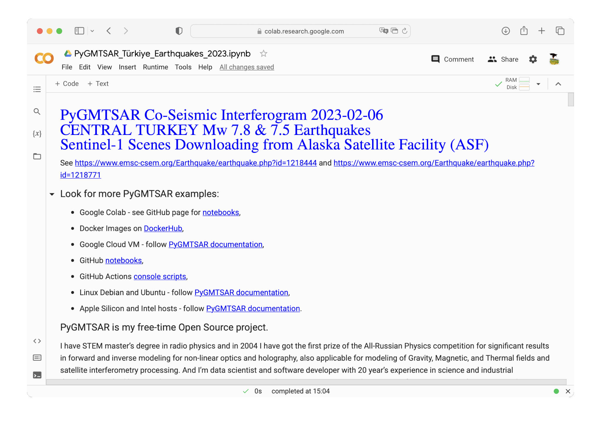Click the Safari share icon
The height and width of the screenshot is (433, 601).
click(524, 31)
